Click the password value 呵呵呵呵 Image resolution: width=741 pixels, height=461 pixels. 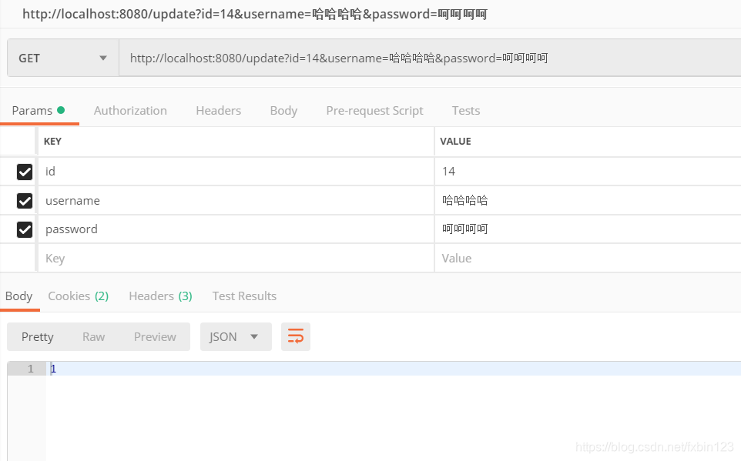tap(465, 229)
